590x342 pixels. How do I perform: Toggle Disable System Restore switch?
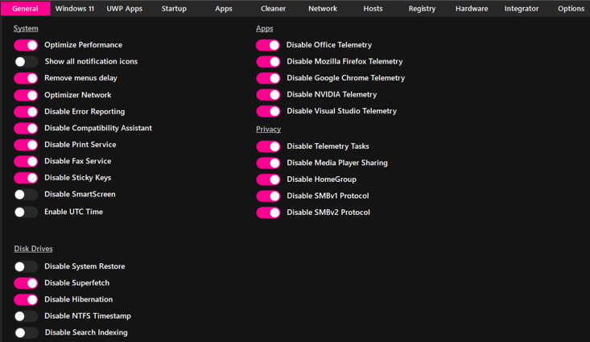click(x=26, y=266)
